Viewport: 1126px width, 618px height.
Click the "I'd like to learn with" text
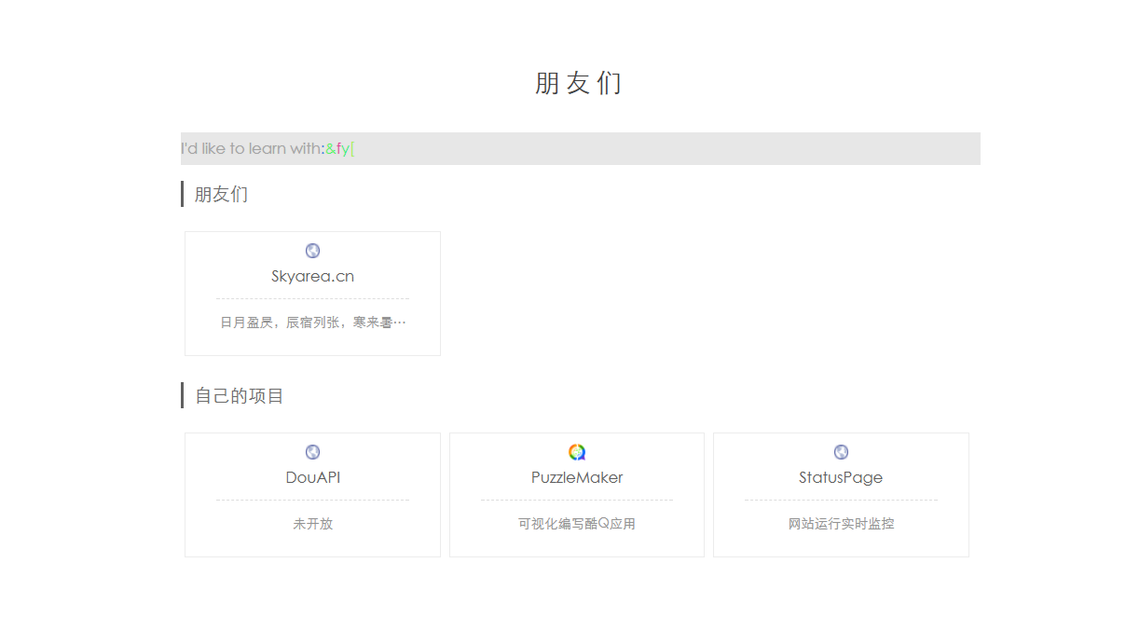[x=253, y=148]
